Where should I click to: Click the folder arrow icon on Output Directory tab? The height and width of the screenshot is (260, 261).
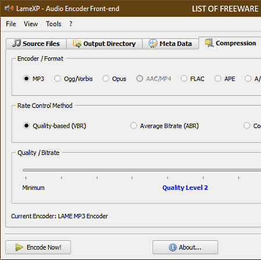(x=77, y=44)
